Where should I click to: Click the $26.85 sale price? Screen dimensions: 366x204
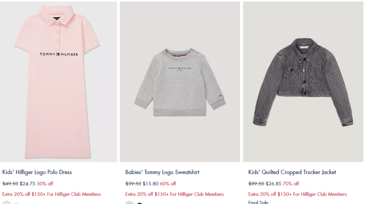pos(274,184)
